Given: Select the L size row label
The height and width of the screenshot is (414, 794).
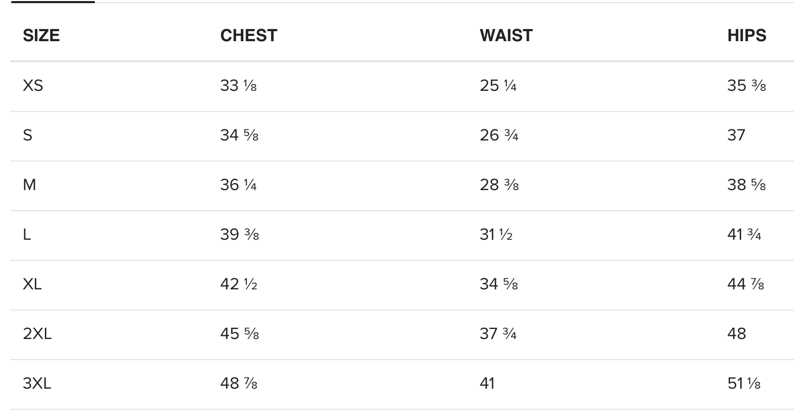Looking at the screenshot, I should (27, 234).
